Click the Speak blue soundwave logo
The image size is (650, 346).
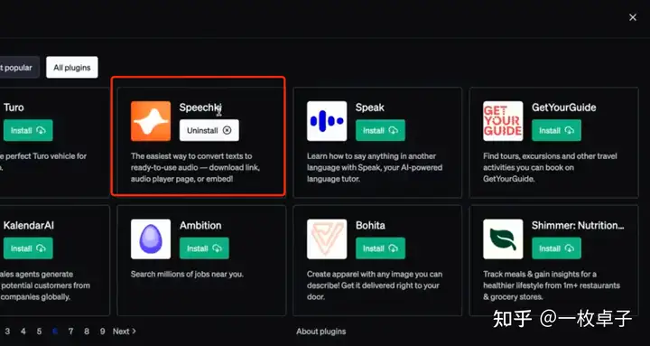(x=327, y=121)
